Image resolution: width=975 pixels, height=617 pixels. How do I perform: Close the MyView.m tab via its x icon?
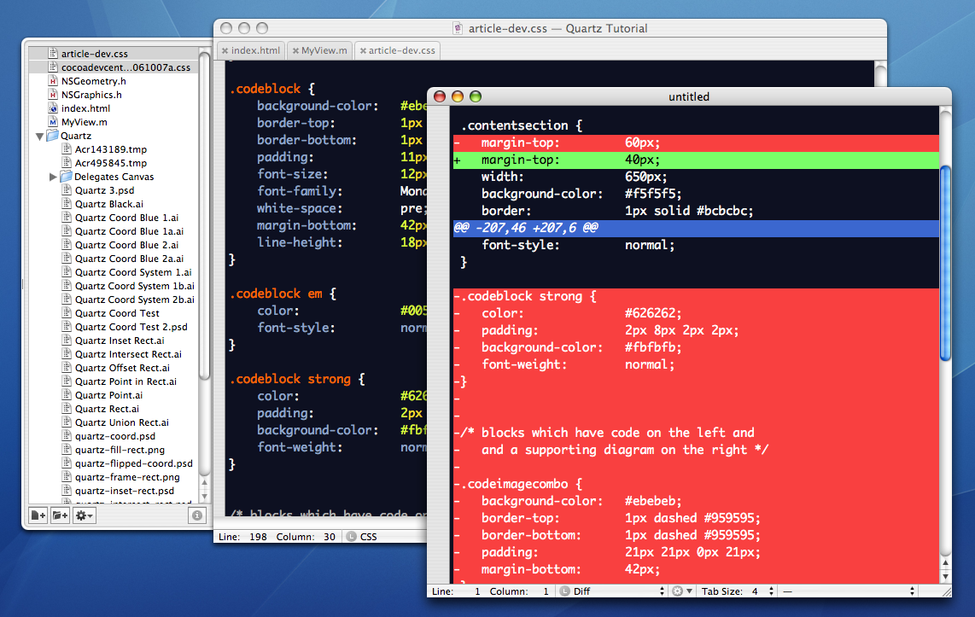click(x=296, y=51)
